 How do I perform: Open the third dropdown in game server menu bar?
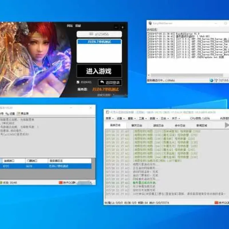(x=132, y=118)
